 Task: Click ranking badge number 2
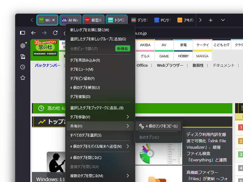click(x=241, y=141)
